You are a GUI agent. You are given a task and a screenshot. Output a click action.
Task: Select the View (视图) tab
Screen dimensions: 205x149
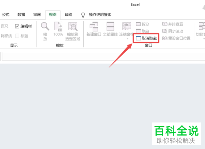(x=53, y=15)
